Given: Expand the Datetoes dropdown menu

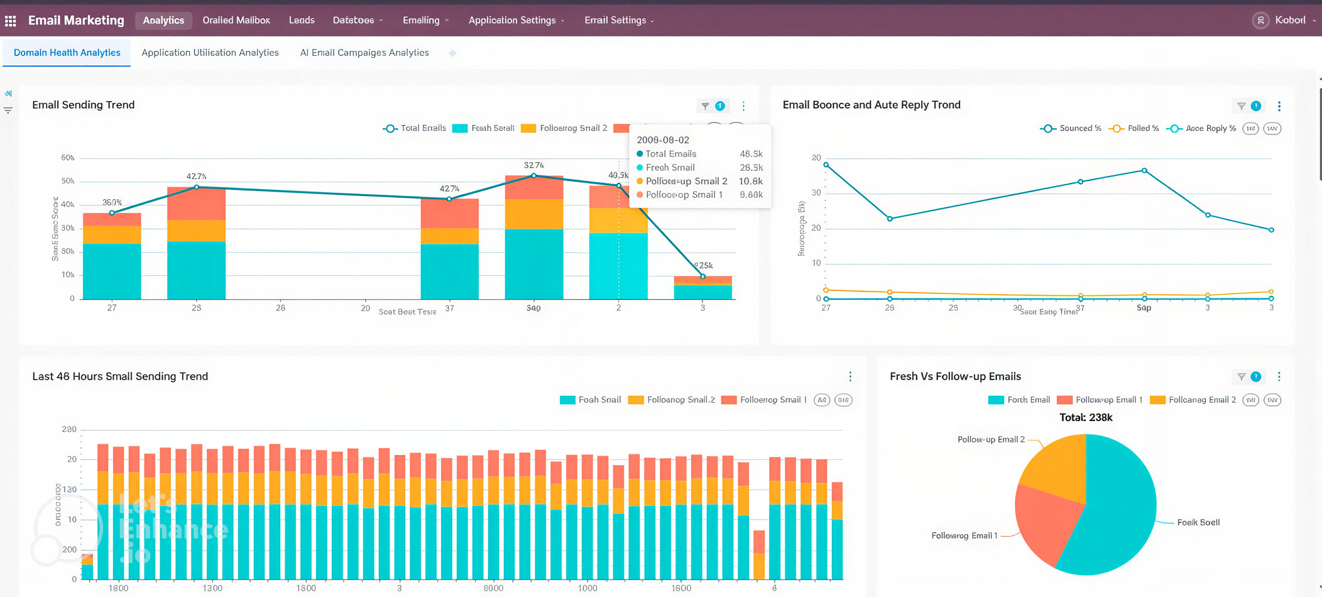Looking at the screenshot, I should 358,20.
